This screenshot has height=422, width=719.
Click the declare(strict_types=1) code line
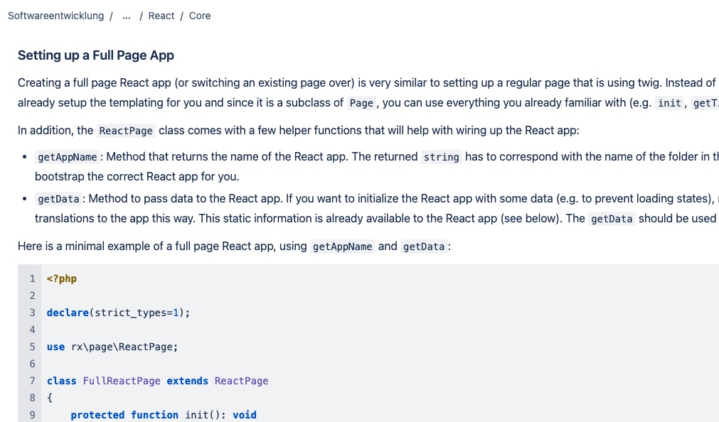118,313
